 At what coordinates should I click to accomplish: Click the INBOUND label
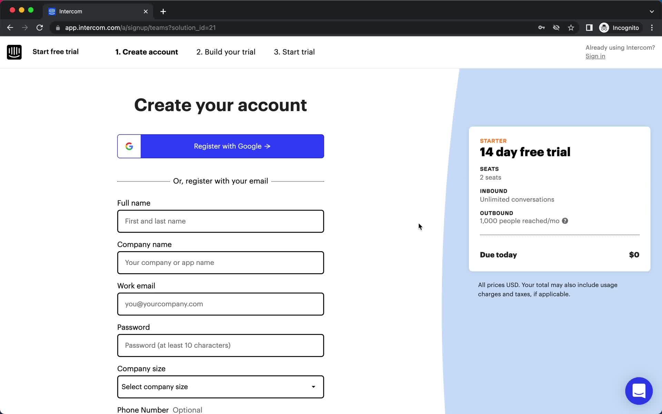coord(493,191)
